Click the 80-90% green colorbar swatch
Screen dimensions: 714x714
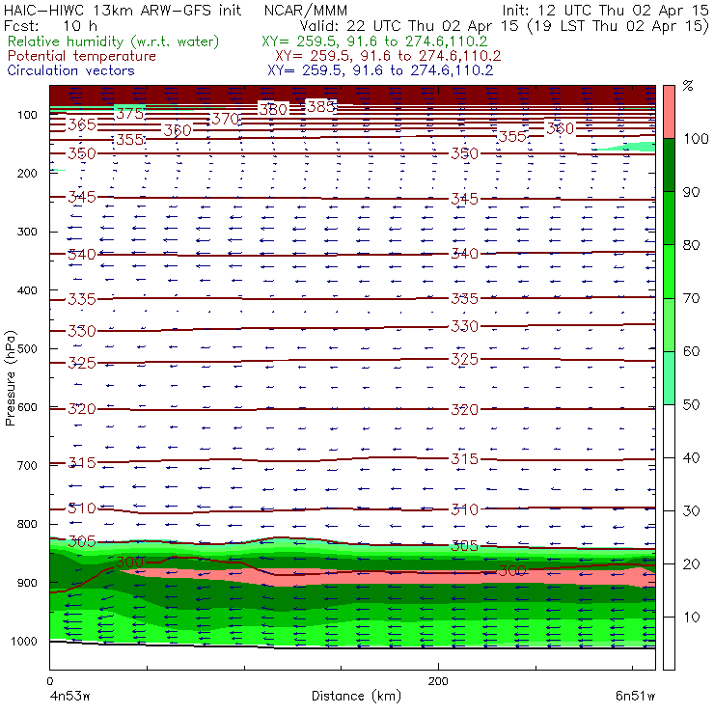[x=669, y=218]
